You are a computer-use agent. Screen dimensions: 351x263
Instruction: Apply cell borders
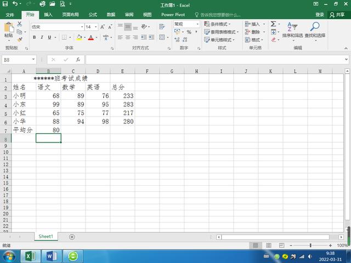64,37
